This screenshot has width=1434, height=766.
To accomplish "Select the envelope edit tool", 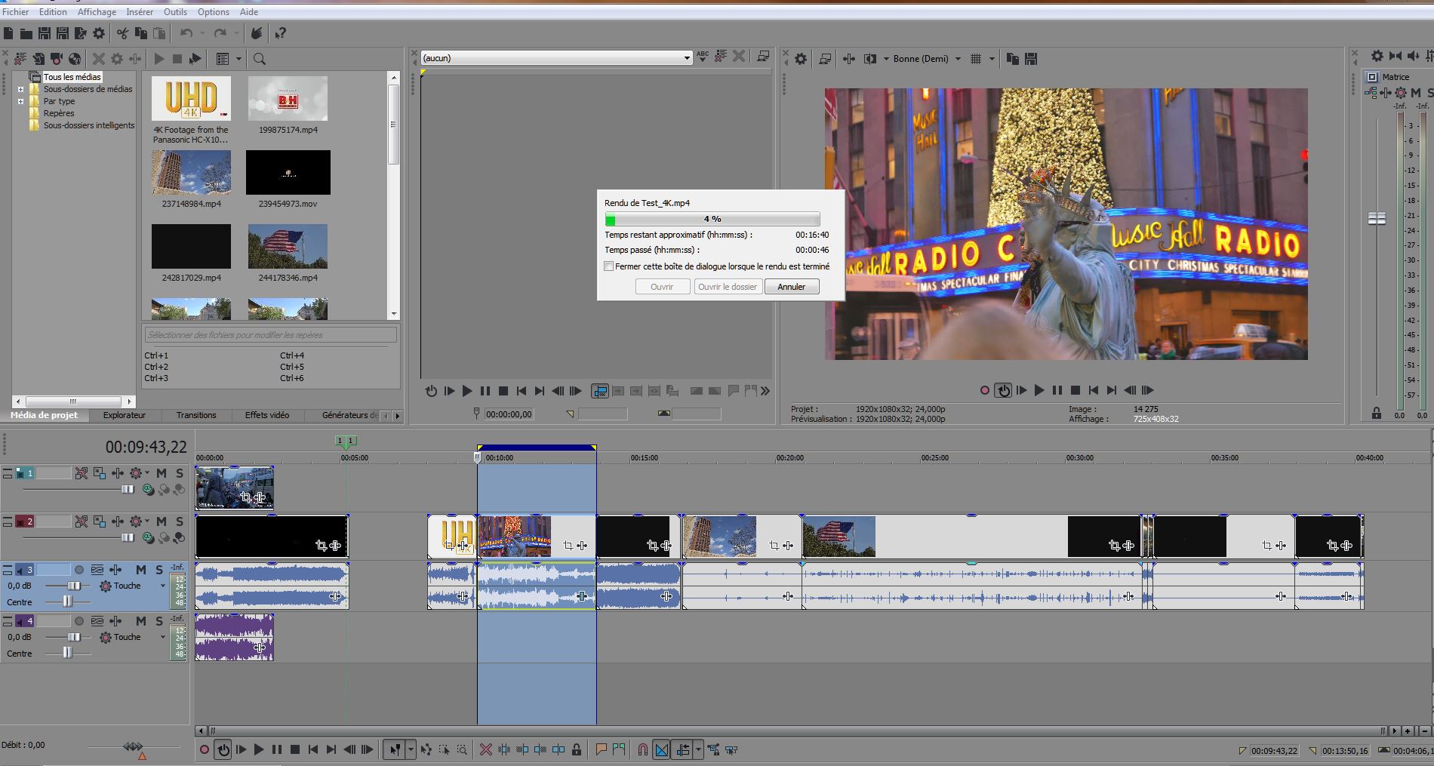I will [x=426, y=749].
